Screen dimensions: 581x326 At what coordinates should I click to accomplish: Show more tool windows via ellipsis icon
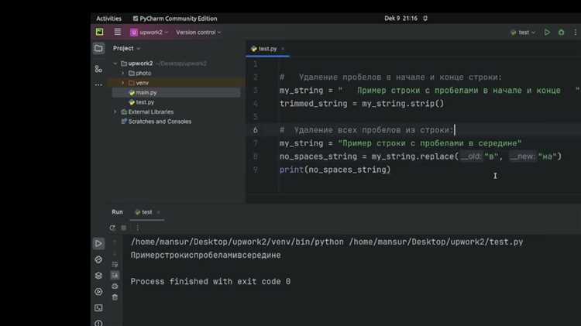tap(98, 85)
